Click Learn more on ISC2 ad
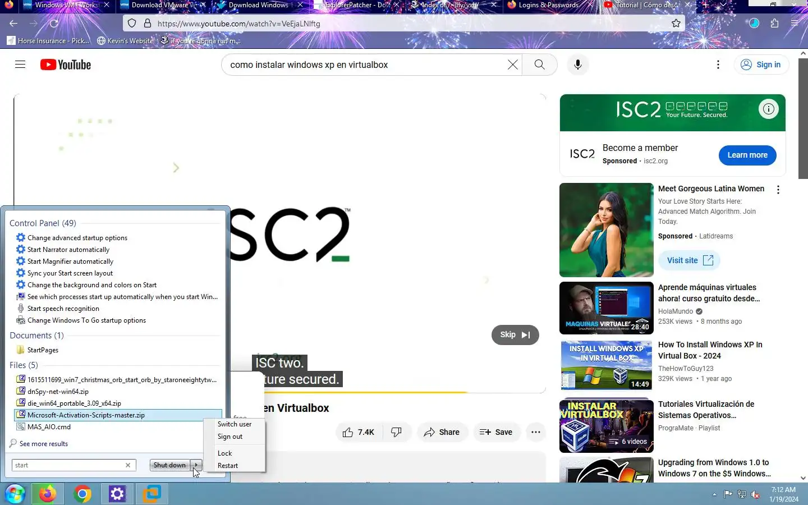This screenshot has height=505, width=808. point(747,155)
